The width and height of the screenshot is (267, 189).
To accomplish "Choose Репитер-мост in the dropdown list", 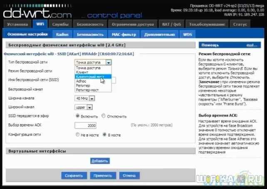I will [93, 90].
